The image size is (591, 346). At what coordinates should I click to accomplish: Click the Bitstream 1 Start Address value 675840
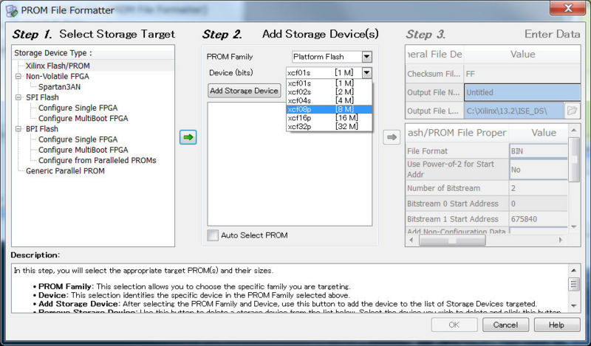tap(539, 219)
